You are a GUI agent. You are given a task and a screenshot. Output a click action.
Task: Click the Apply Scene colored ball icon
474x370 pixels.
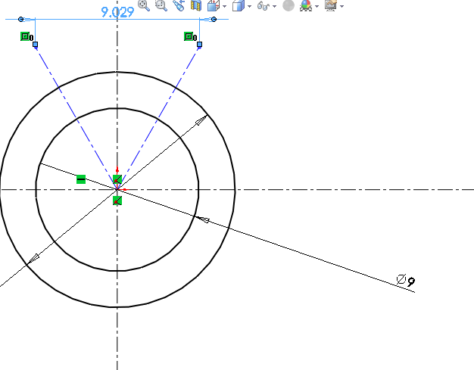click(306, 5)
